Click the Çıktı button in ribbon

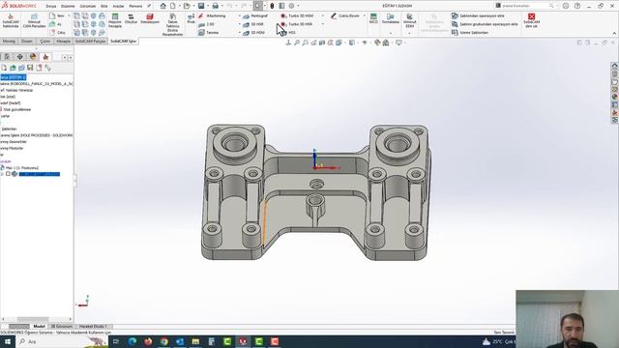click(57, 32)
